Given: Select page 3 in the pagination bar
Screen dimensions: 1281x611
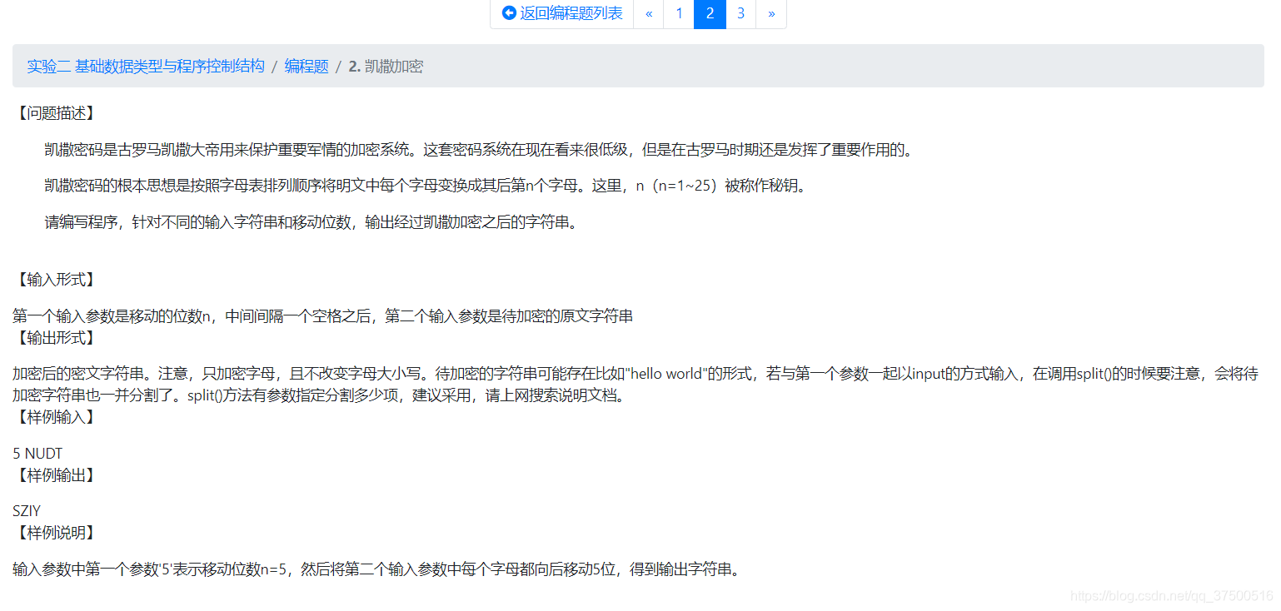Looking at the screenshot, I should pos(740,13).
